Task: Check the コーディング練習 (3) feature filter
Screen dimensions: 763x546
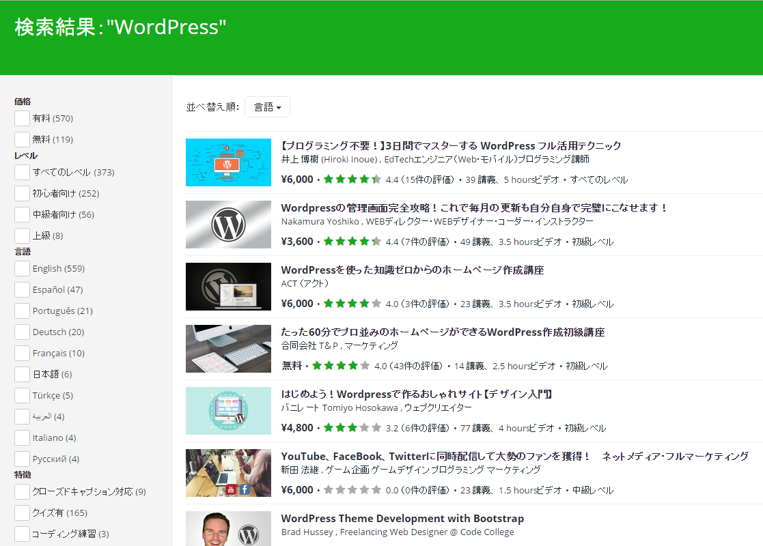Action: [x=22, y=534]
